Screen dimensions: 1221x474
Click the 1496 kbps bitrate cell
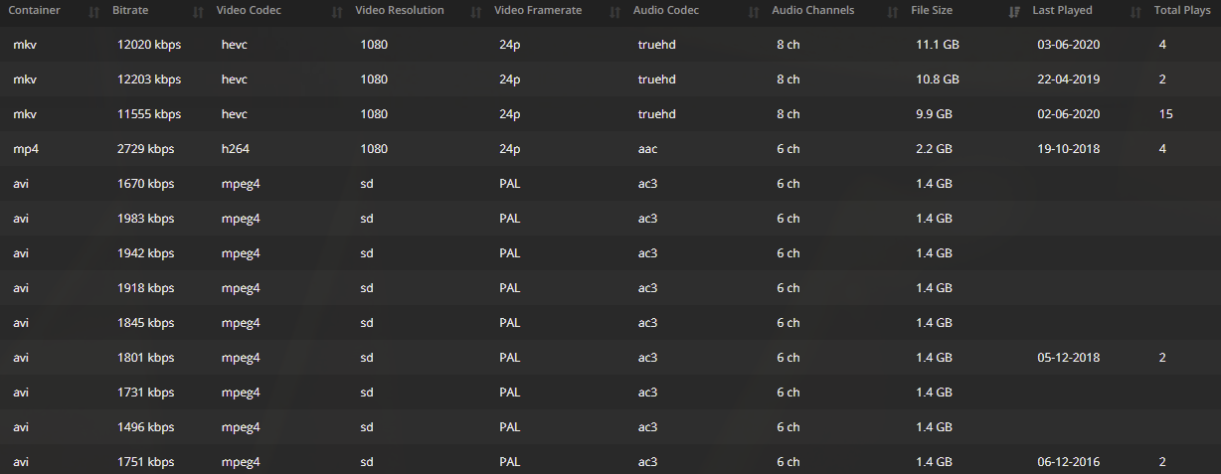(x=145, y=427)
